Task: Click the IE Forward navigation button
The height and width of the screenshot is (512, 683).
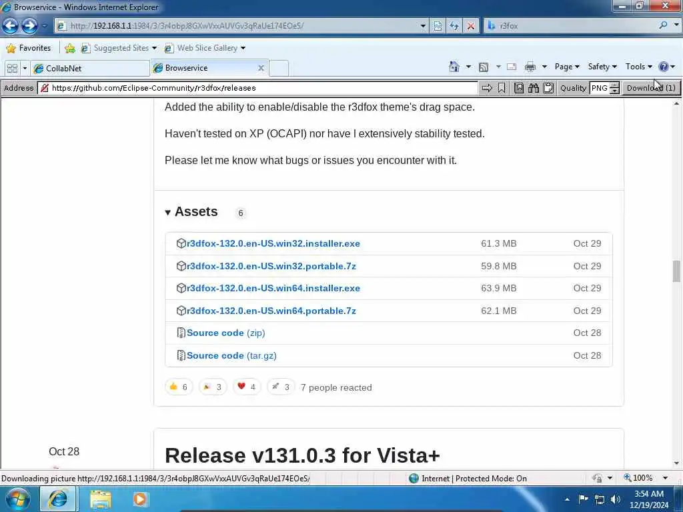Action: coord(29,26)
